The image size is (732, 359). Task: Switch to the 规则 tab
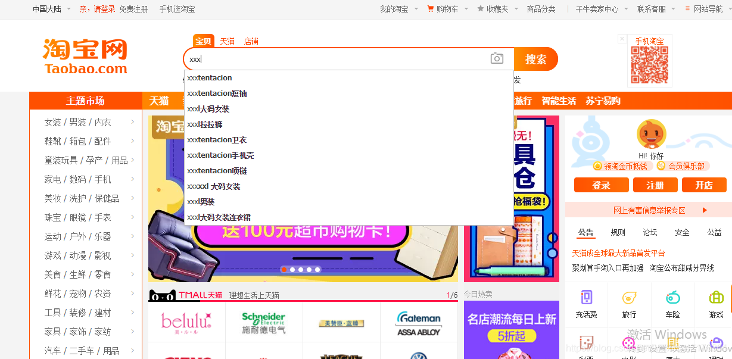(x=618, y=232)
